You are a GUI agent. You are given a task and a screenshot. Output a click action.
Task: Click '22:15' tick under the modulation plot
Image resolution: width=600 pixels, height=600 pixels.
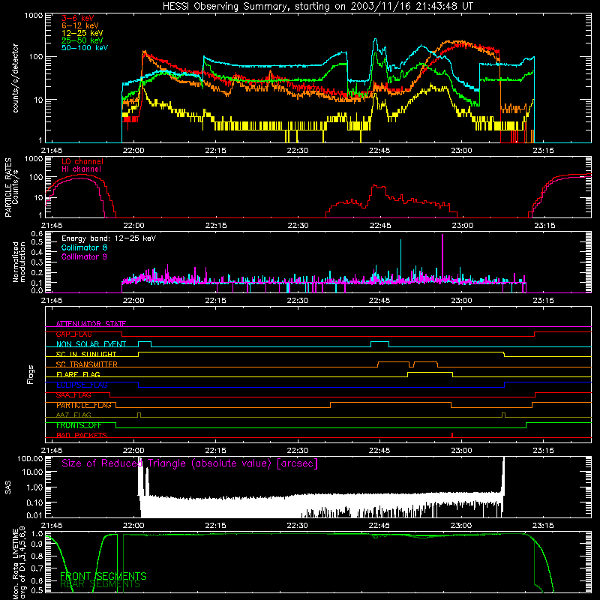215,301
